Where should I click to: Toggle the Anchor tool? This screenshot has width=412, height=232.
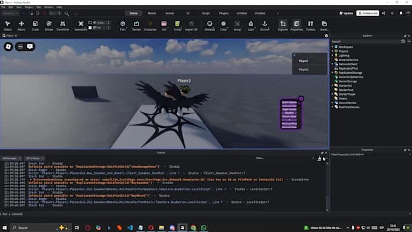(265, 26)
